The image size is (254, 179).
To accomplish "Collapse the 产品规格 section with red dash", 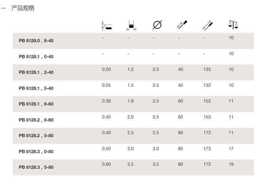I will (x=3, y=8).
